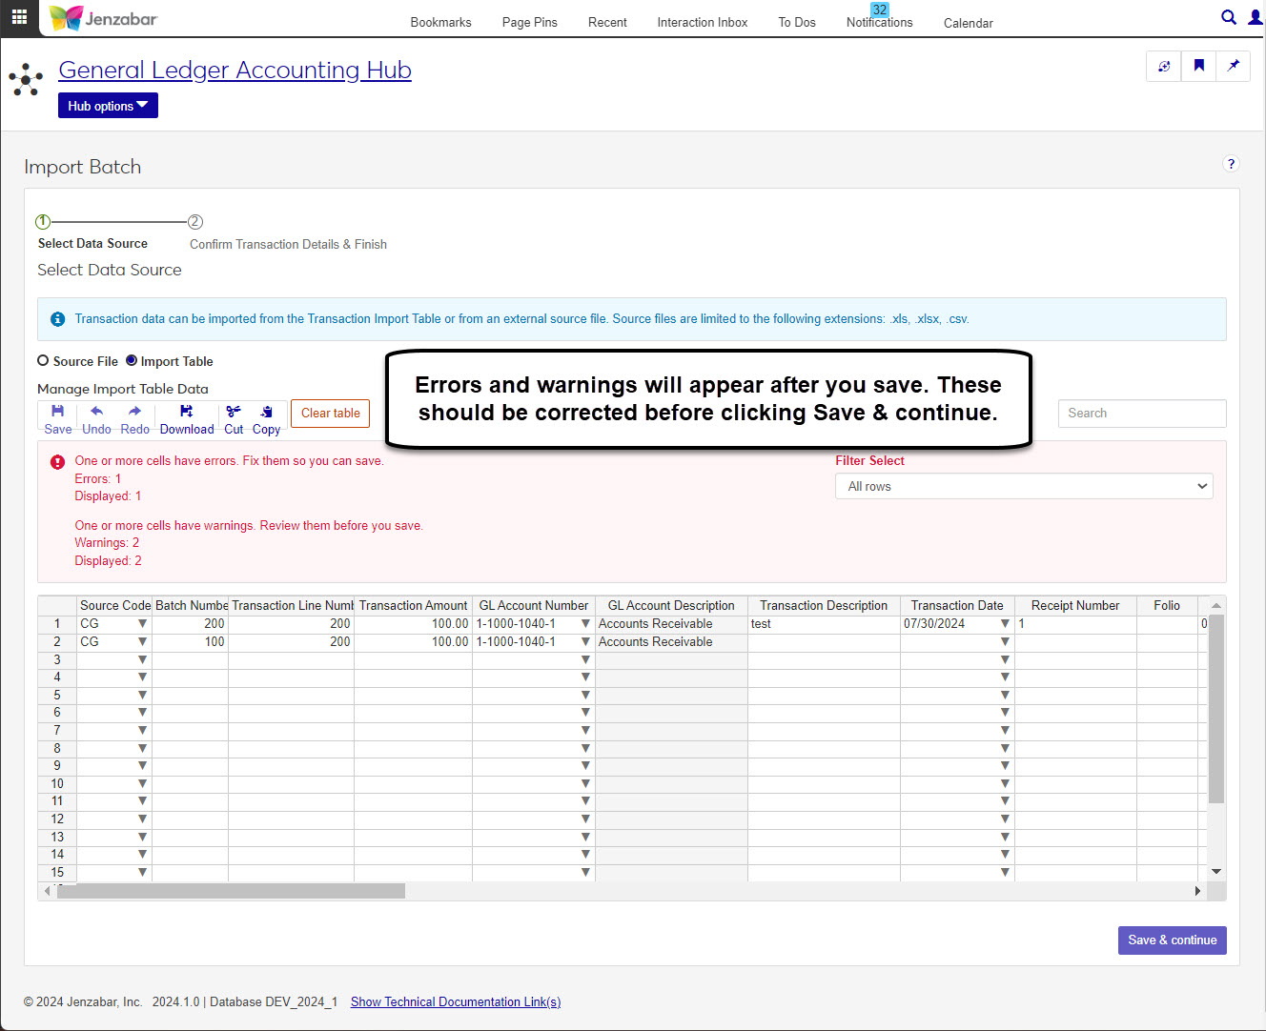Bookmark this page using bookmark icon
Viewport: 1266px width, 1031px height.
point(1198,66)
